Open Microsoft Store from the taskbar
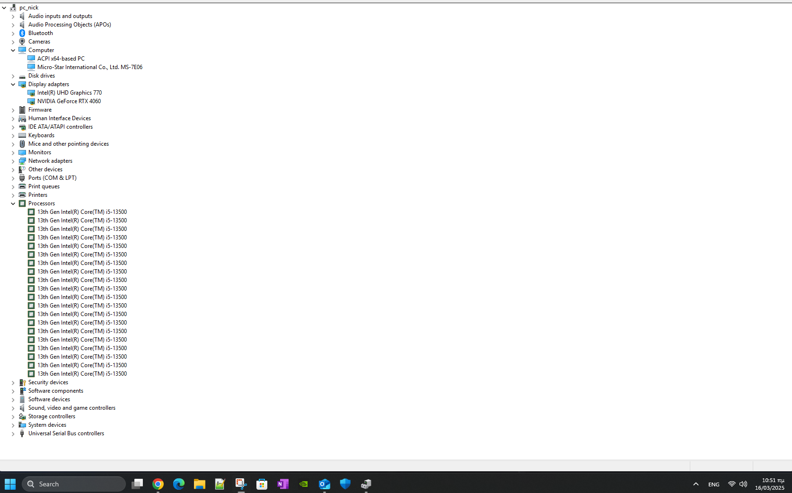The image size is (792, 493). pyautogui.click(x=262, y=484)
